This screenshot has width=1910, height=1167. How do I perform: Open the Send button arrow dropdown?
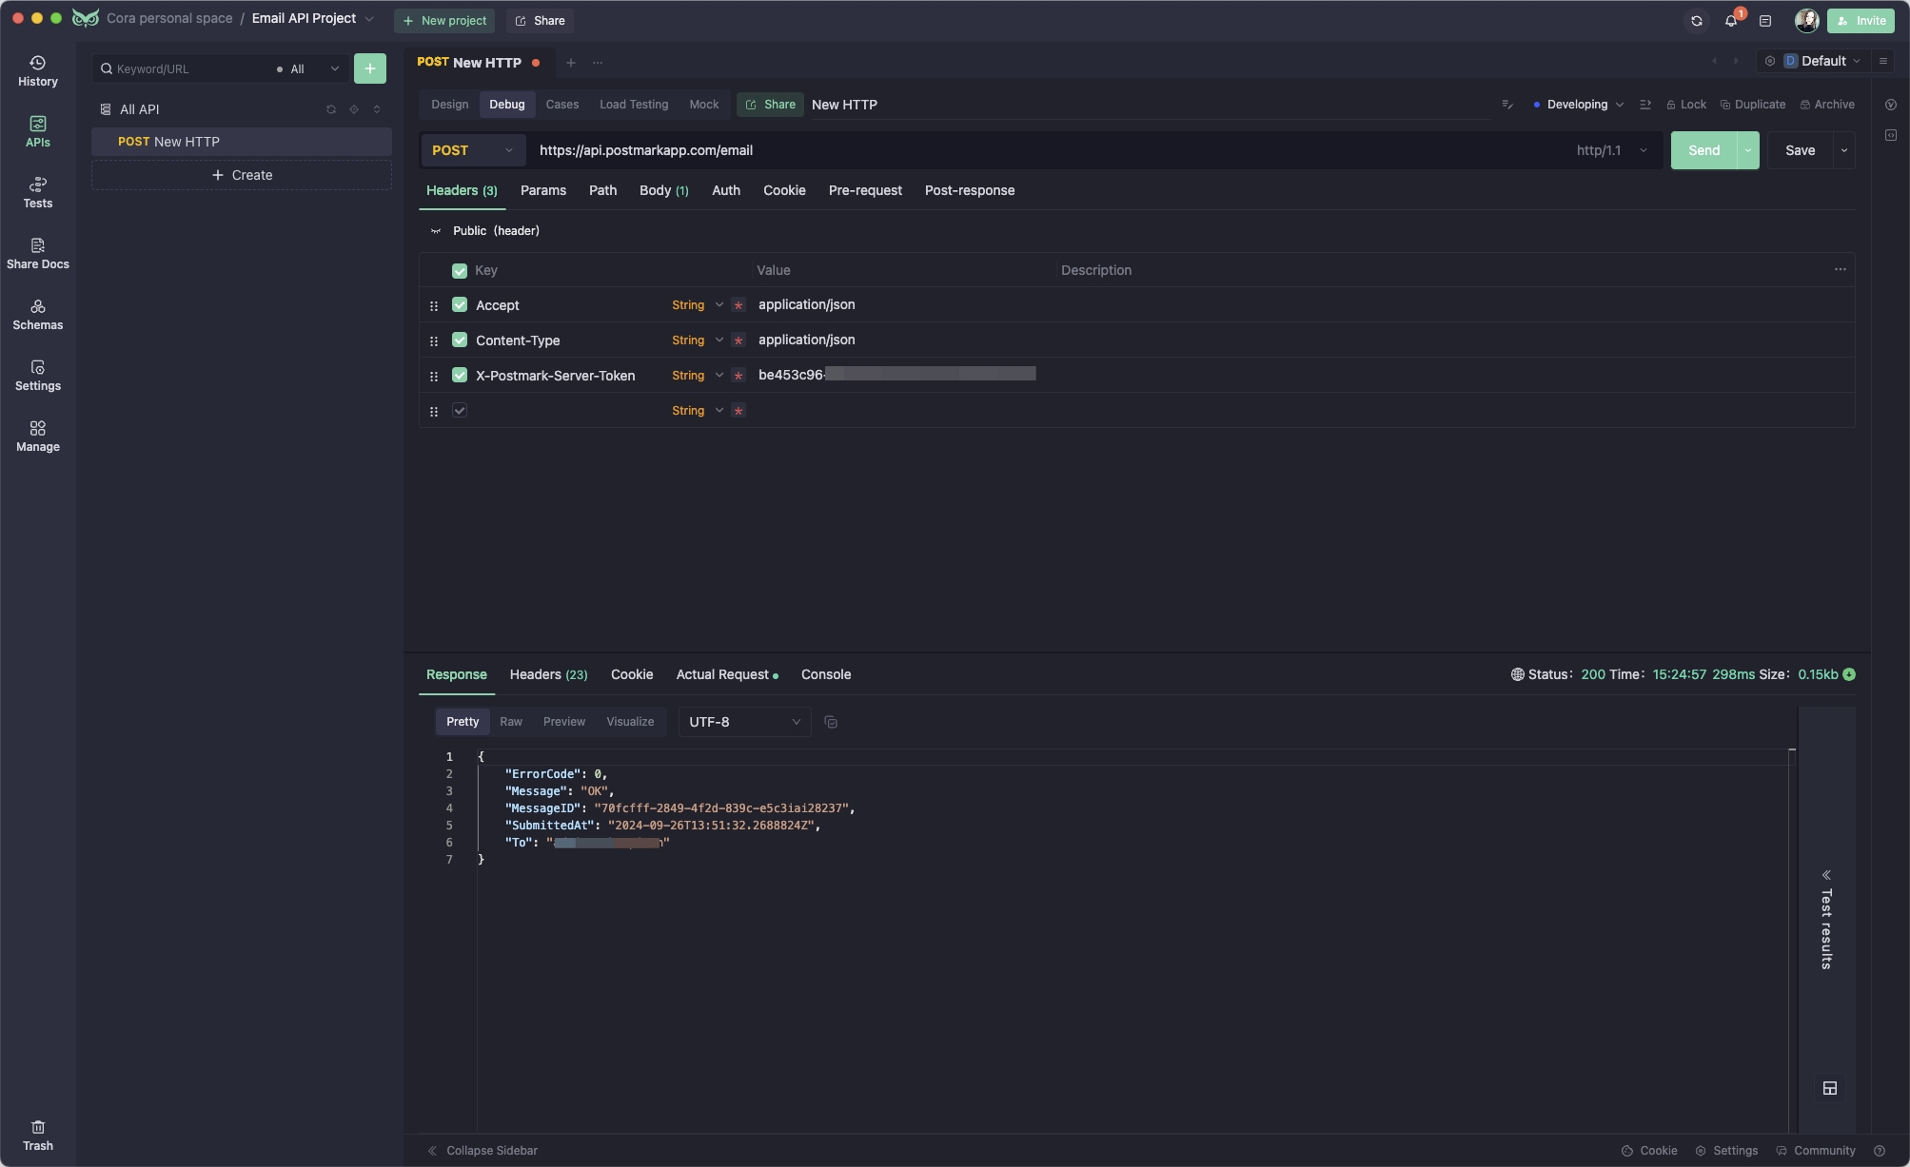coord(1748,150)
